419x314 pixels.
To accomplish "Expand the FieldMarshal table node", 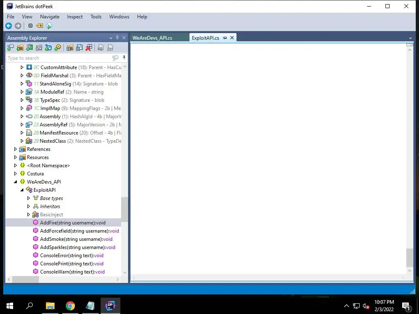I will [22, 76].
